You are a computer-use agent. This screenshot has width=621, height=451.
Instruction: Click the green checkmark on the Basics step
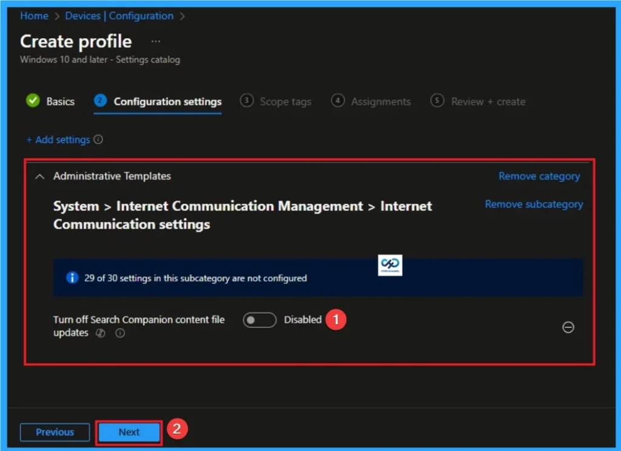point(33,101)
